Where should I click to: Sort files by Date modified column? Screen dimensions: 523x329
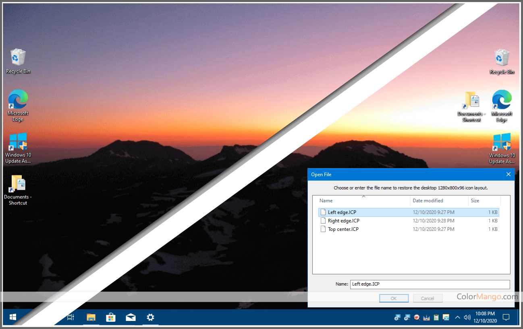(x=428, y=201)
